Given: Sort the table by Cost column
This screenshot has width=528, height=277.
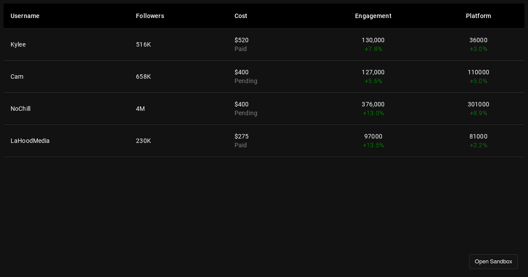Looking at the screenshot, I should pyautogui.click(x=241, y=16).
